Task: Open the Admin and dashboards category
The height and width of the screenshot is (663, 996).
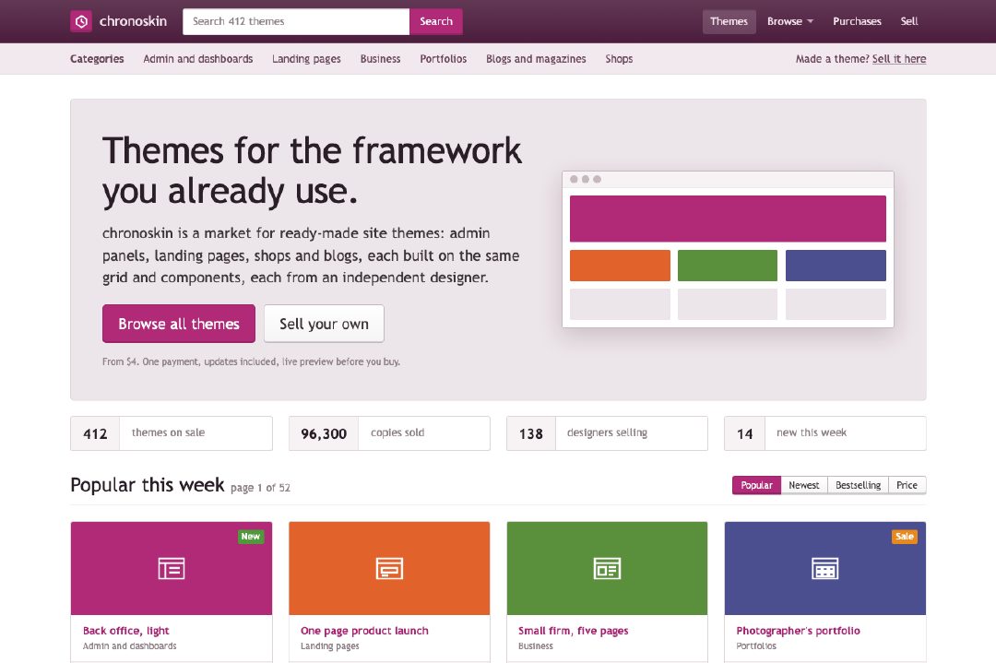Action: [x=198, y=59]
